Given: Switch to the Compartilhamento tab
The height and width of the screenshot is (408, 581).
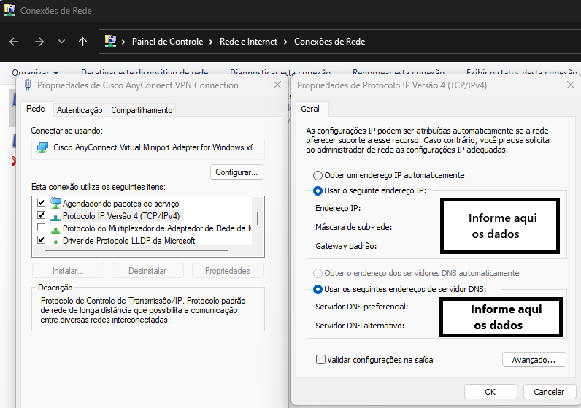Looking at the screenshot, I should pyautogui.click(x=142, y=110).
